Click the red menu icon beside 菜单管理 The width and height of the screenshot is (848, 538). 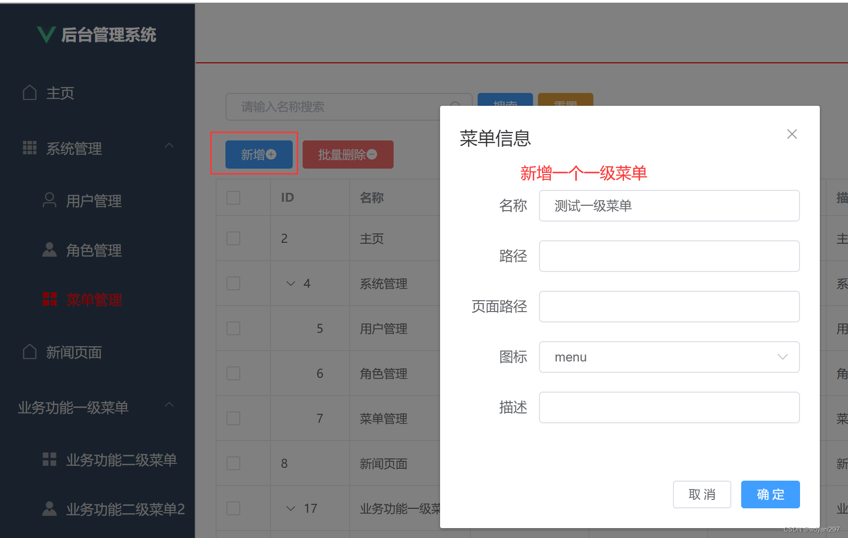pos(49,299)
